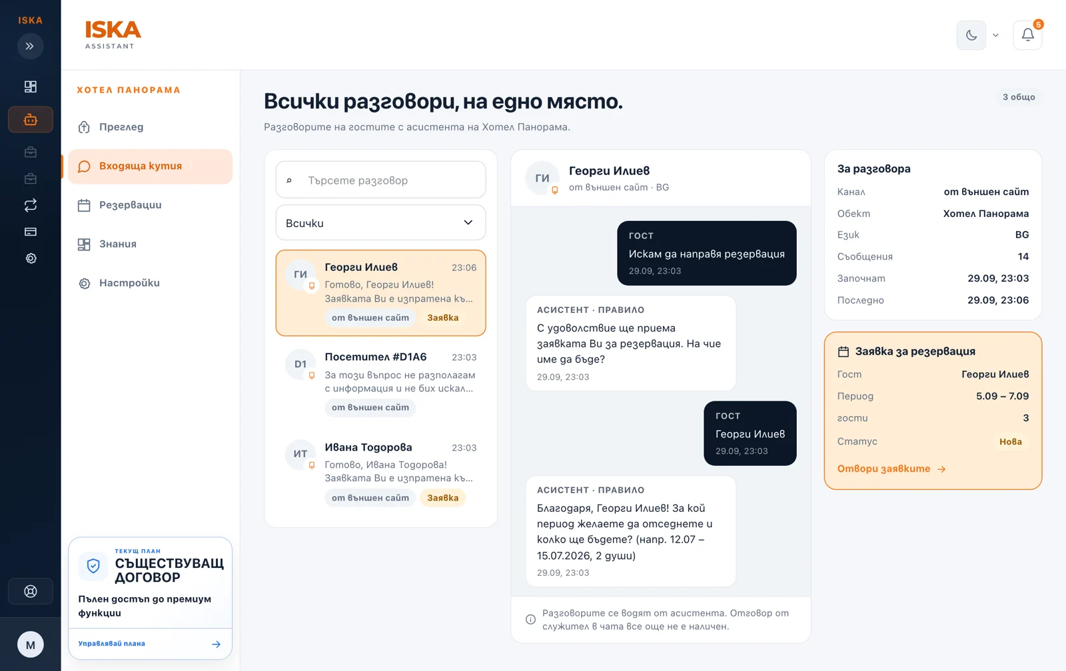This screenshot has height=671, width=1066.
Task: Open the Всички filter dropdown
Action: 380,222
